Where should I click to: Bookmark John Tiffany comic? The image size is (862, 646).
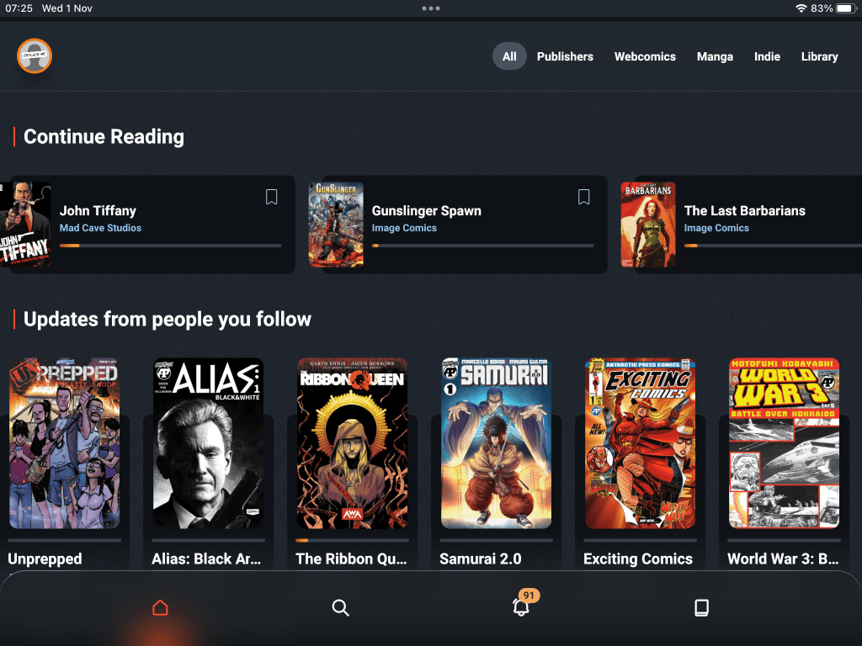(x=271, y=197)
